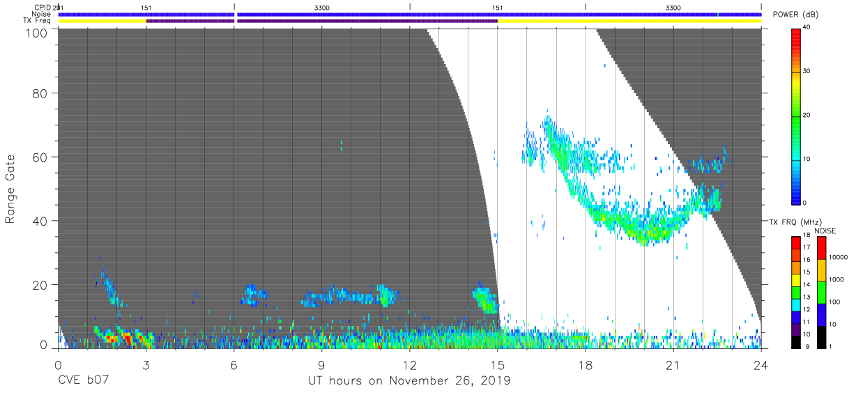Click the 100 tick on Range Gate axis
This screenshot has width=856, height=395.
click(36, 33)
